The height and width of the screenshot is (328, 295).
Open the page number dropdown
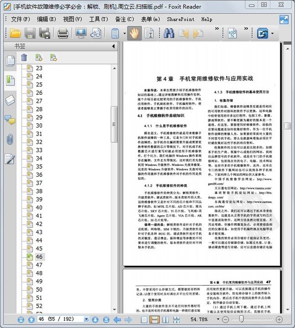tap(86, 320)
